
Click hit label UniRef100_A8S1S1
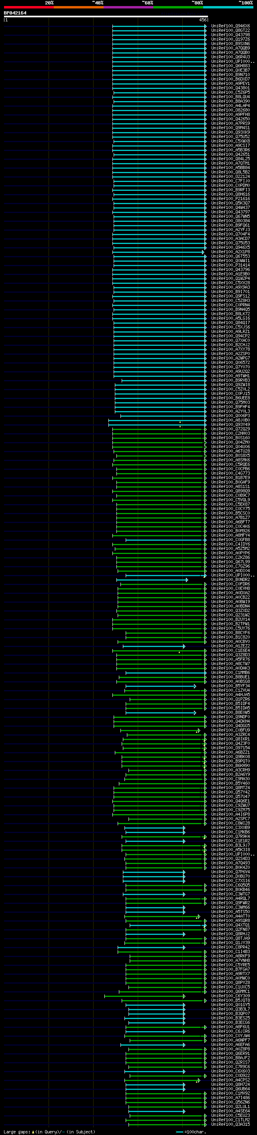(x=230, y=486)
